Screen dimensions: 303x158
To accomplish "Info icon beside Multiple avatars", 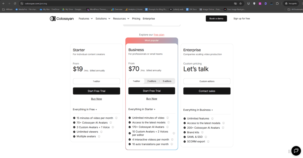I will coord(99,136).
